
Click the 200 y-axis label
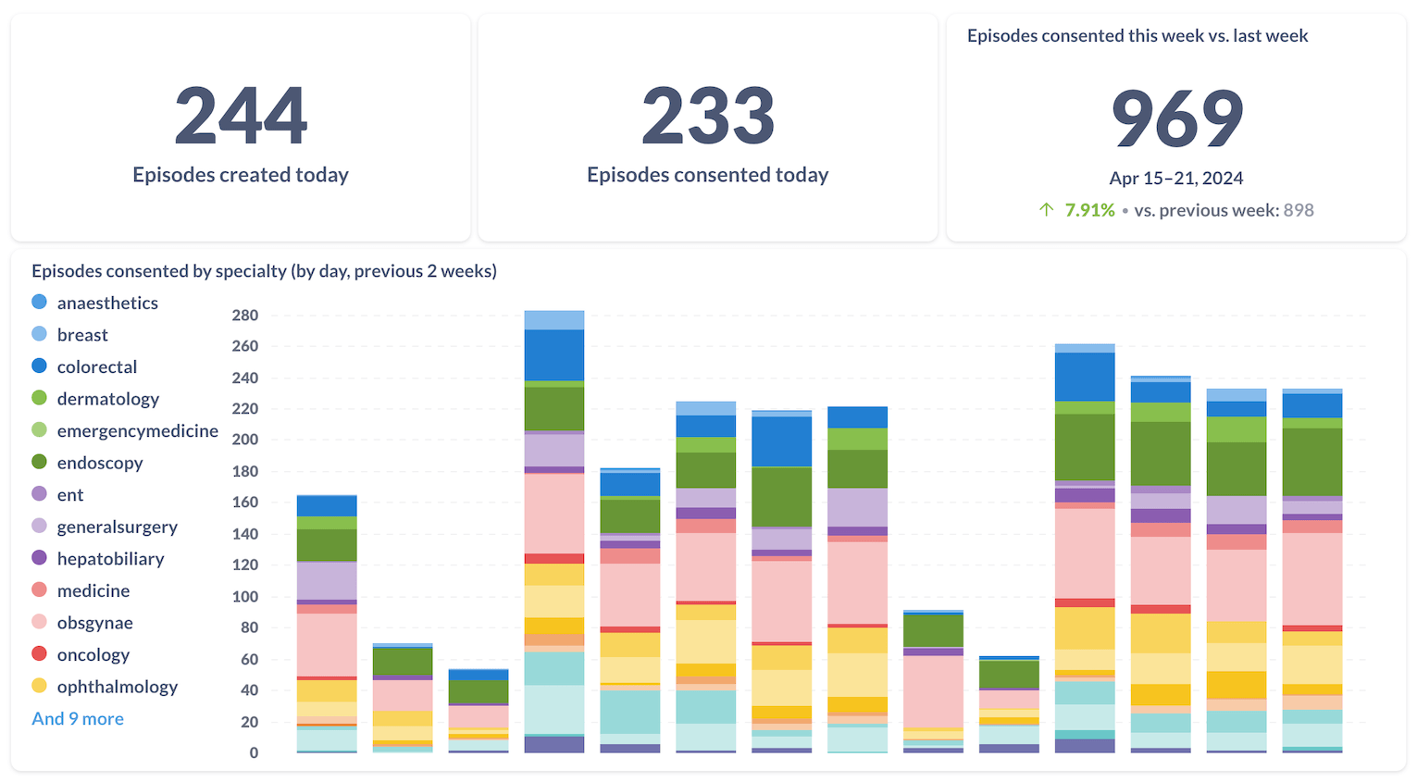click(245, 440)
